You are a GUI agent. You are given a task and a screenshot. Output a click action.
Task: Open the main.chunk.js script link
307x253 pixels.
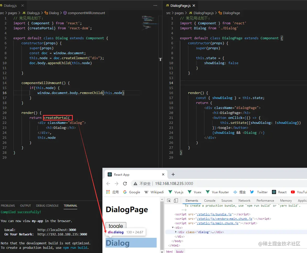[218, 223]
